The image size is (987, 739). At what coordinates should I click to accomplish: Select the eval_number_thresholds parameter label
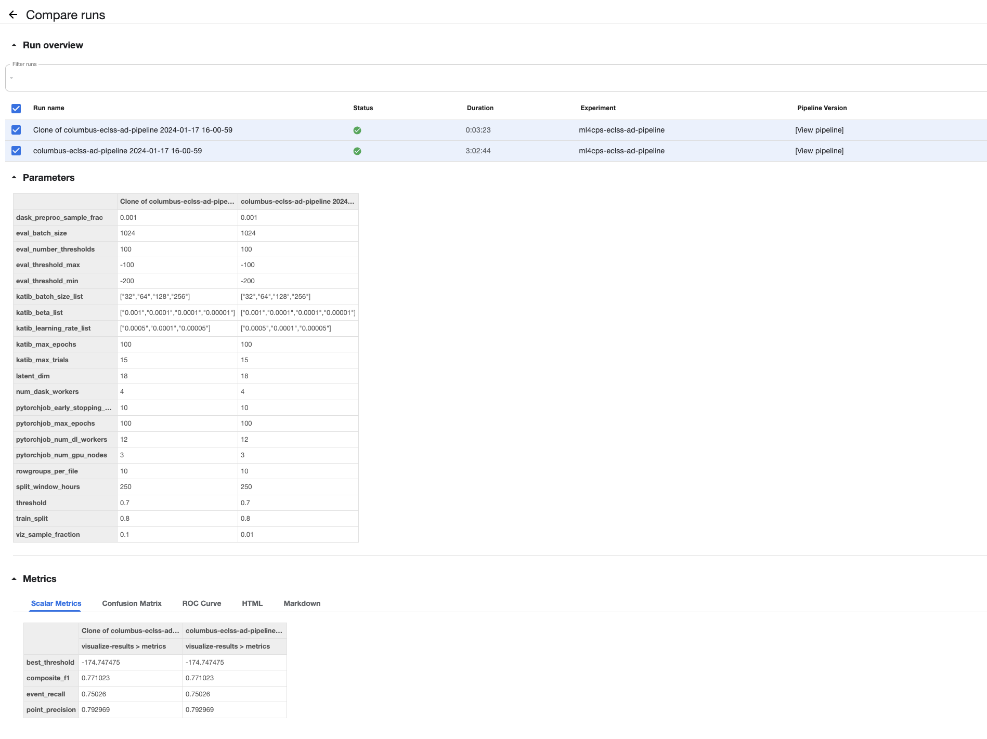click(x=55, y=249)
